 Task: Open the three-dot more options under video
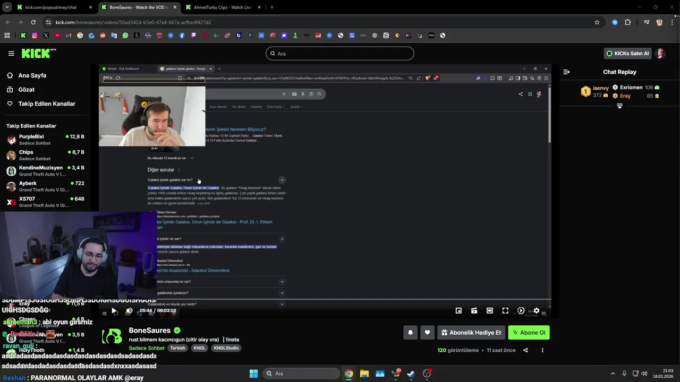coord(542,350)
